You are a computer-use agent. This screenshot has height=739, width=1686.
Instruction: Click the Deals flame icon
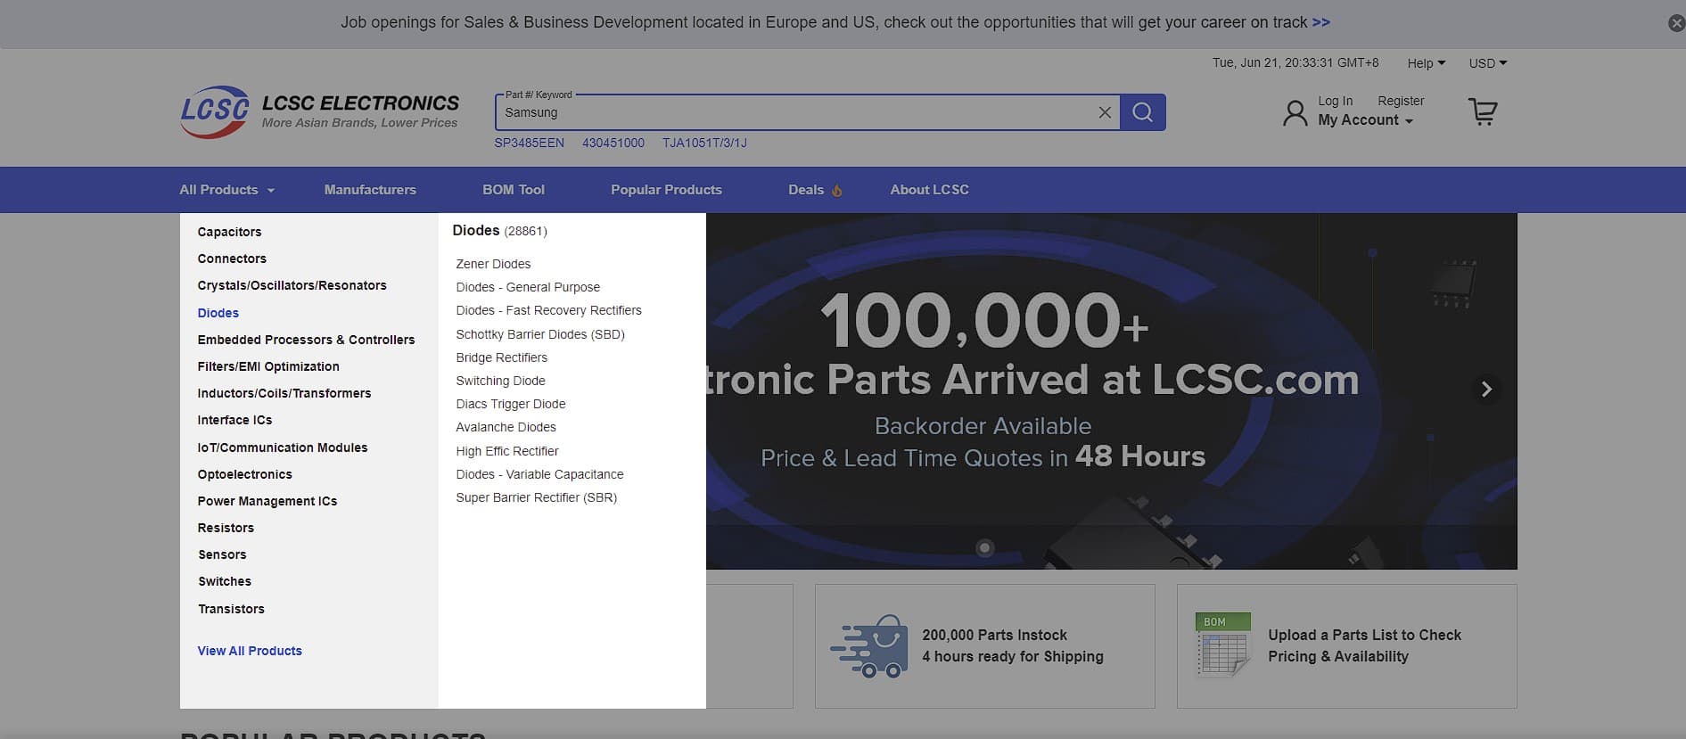pyautogui.click(x=836, y=191)
